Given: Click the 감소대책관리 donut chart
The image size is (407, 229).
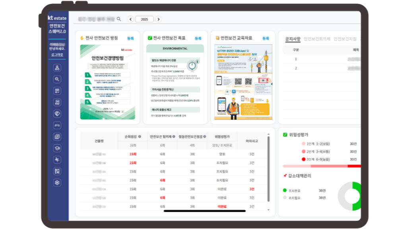Looking at the screenshot, I should tap(350, 196).
